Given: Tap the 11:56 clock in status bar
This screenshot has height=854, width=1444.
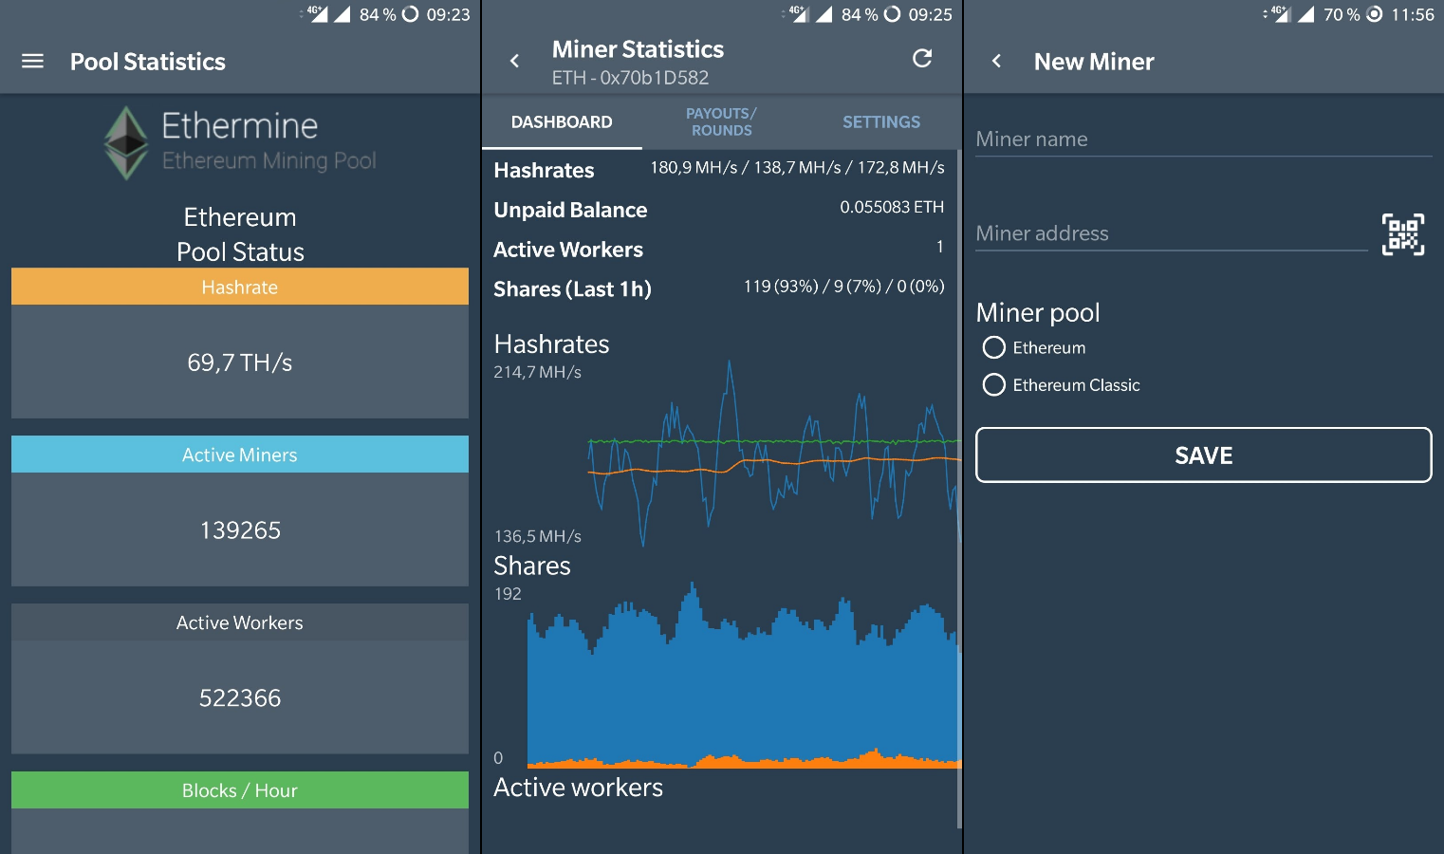Looking at the screenshot, I should click(x=1413, y=14).
